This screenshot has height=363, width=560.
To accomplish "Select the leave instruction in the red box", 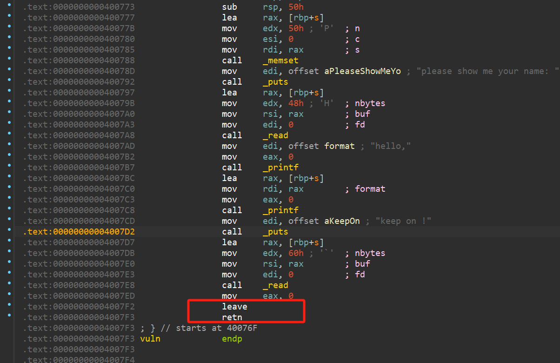I will [x=234, y=307].
